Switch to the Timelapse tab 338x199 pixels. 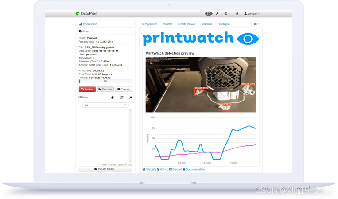point(224,24)
